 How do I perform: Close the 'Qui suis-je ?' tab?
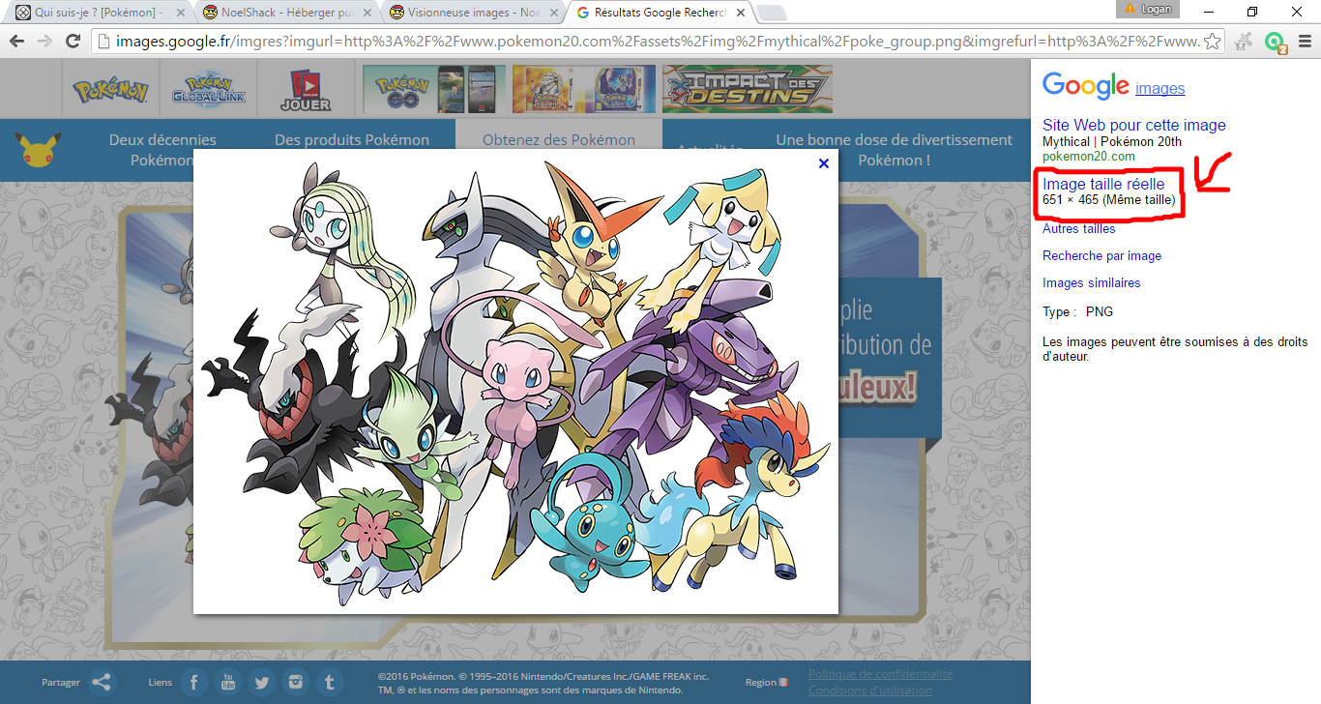181,14
